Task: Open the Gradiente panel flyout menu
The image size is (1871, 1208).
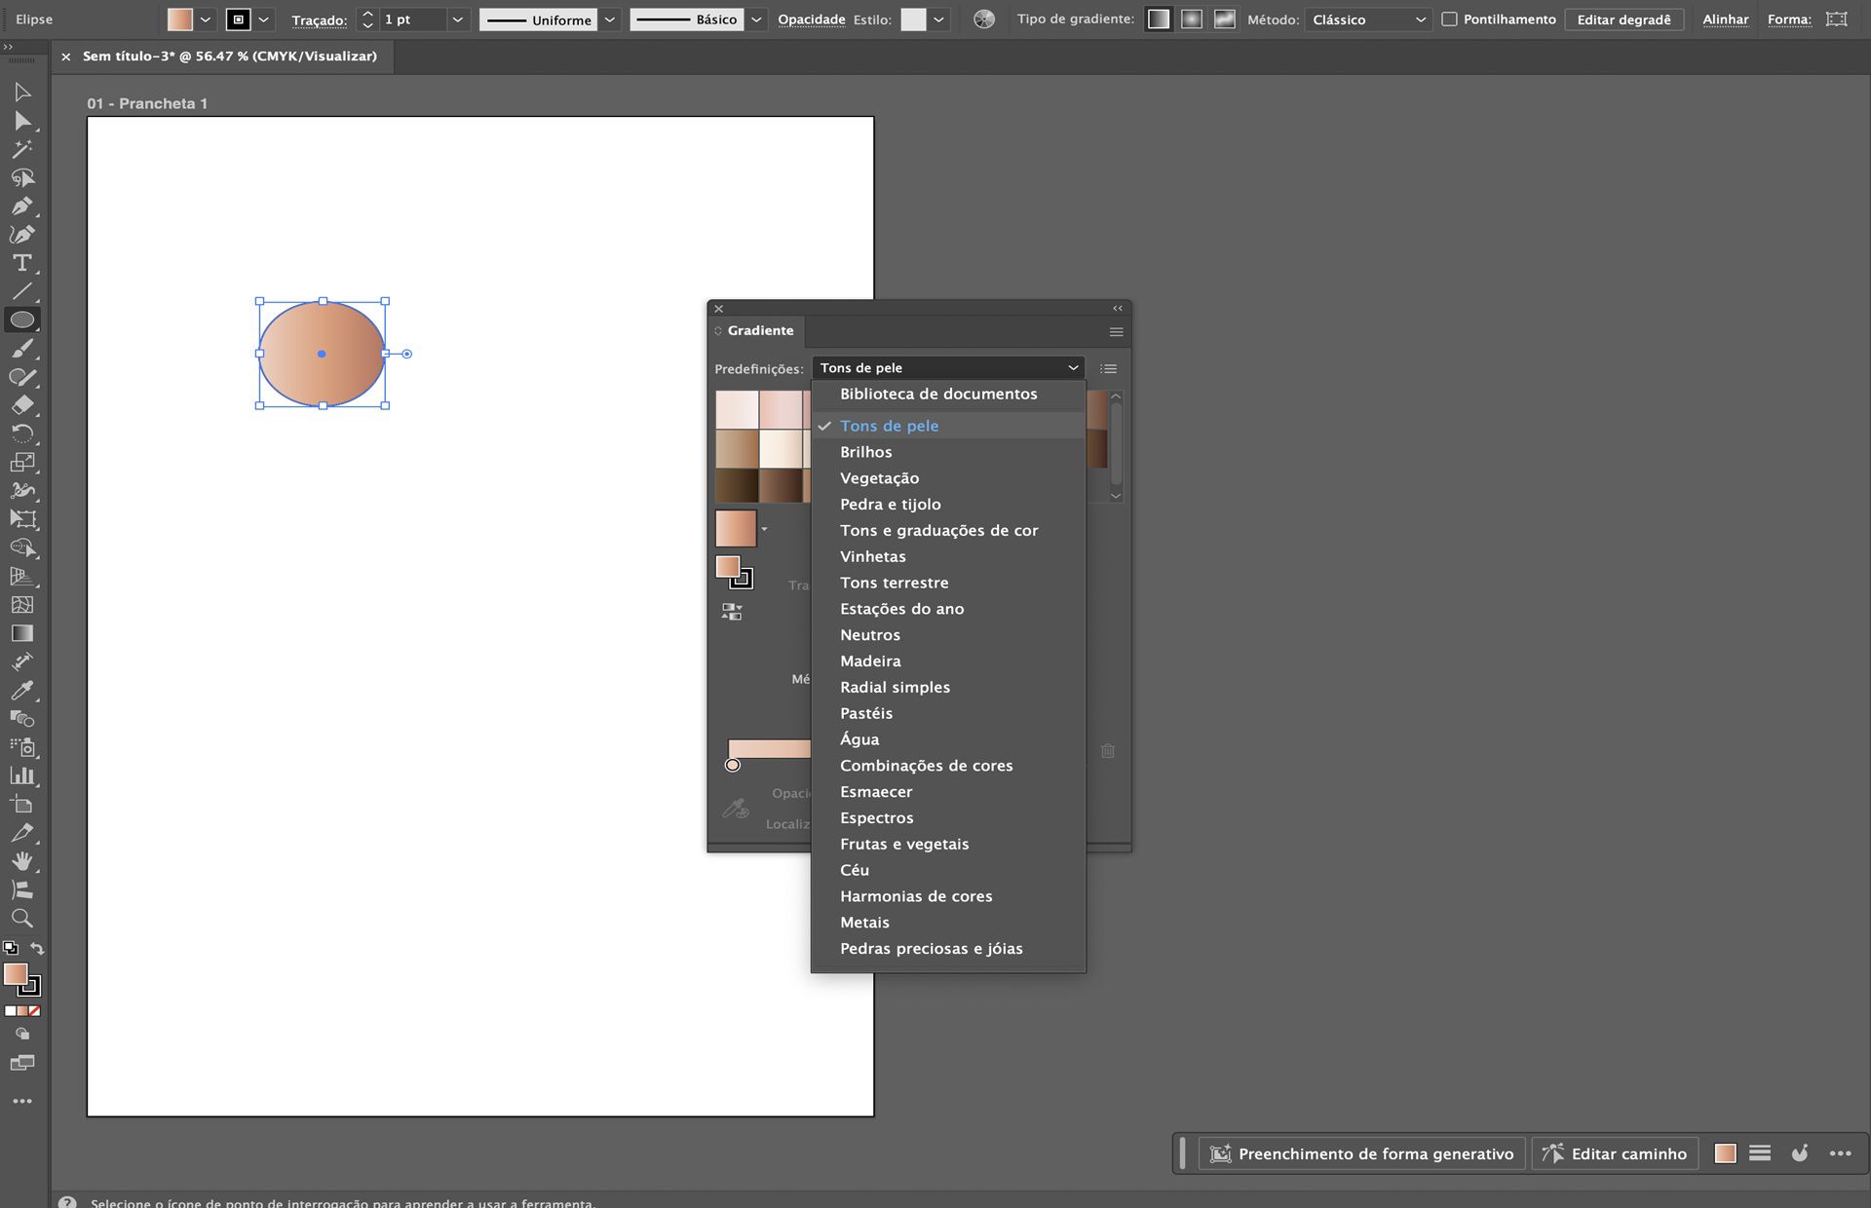Action: pos(1115,331)
